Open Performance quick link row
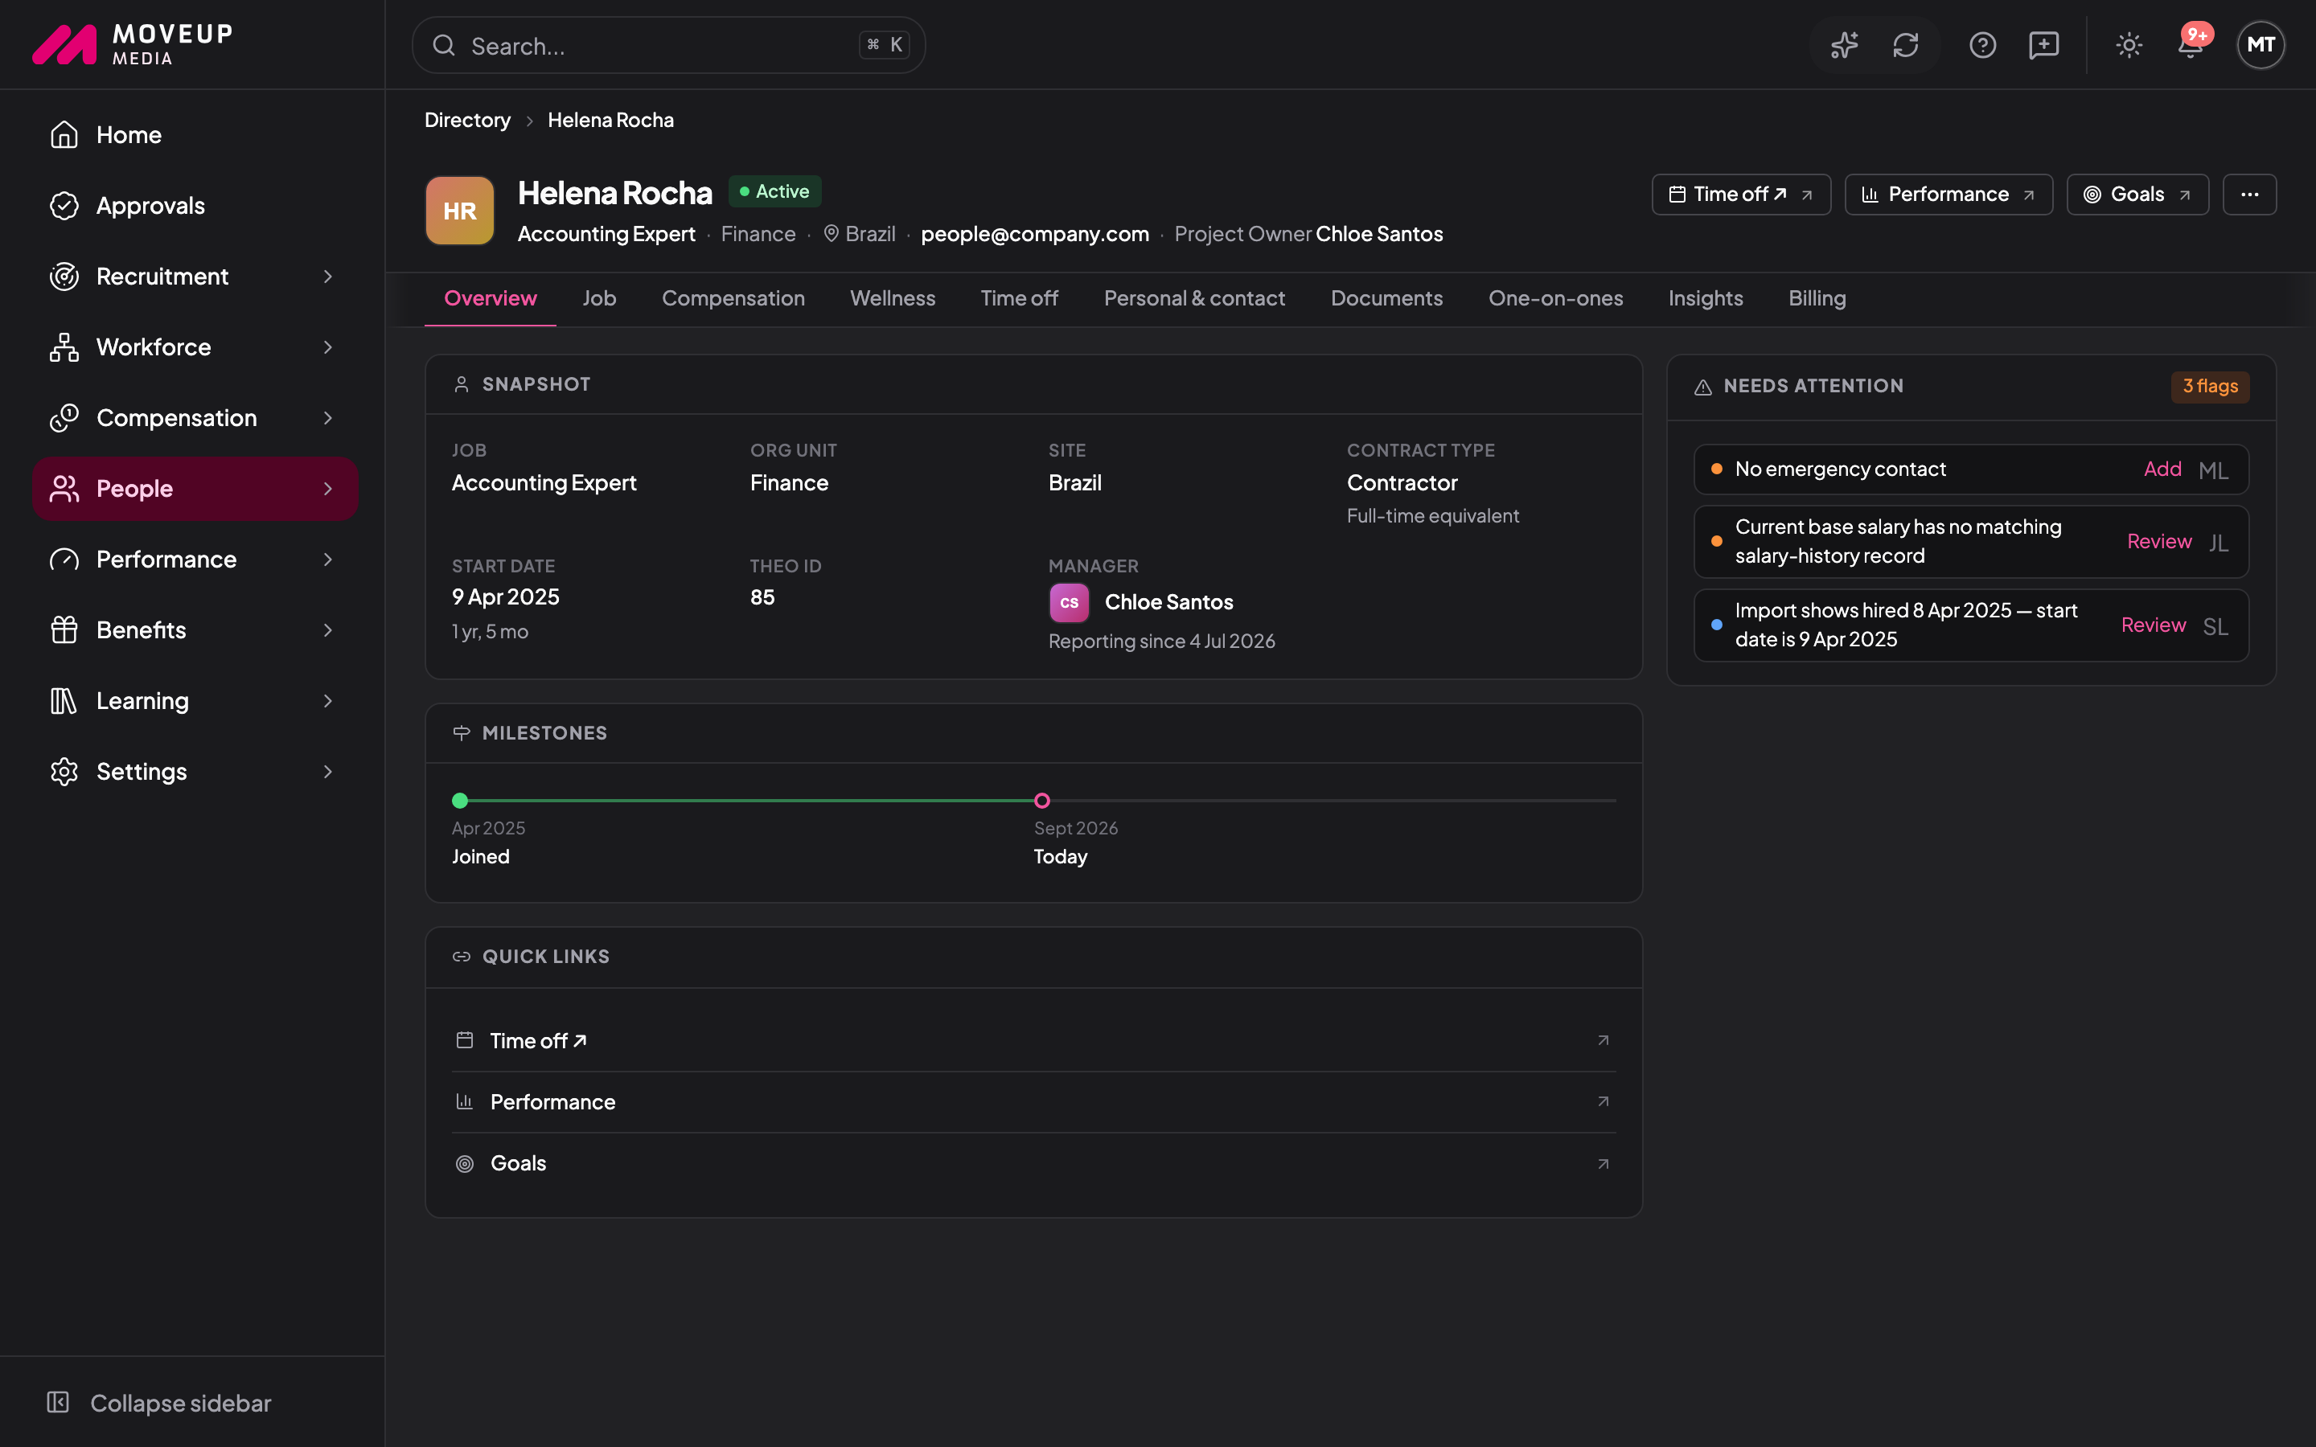This screenshot has width=2316, height=1447. click(x=1033, y=1101)
